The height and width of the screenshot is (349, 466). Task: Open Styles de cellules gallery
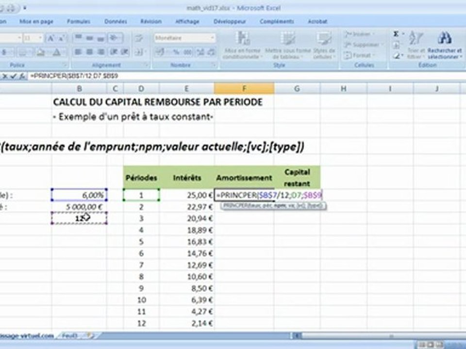(324, 45)
